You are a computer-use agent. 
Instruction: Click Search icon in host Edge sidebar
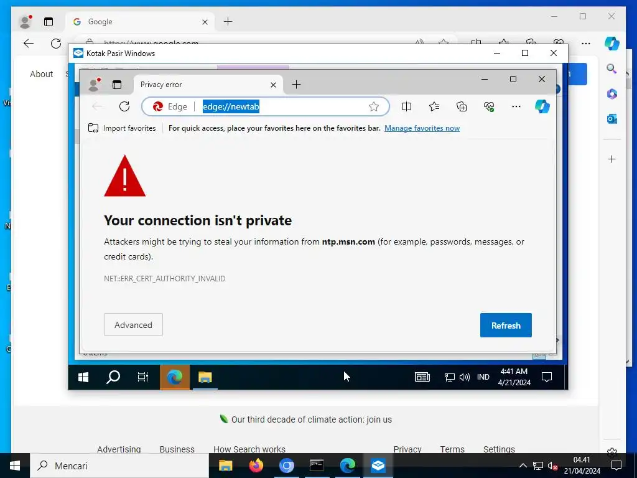pyautogui.click(x=612, y=68)
